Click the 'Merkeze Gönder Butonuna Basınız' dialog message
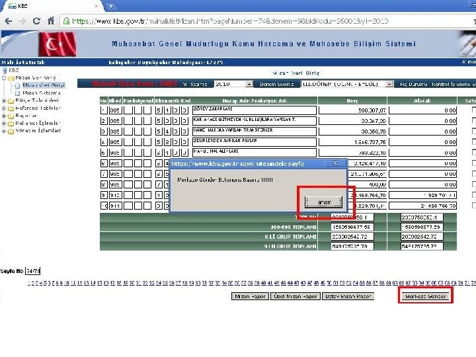476x357 pixels. 225,180
